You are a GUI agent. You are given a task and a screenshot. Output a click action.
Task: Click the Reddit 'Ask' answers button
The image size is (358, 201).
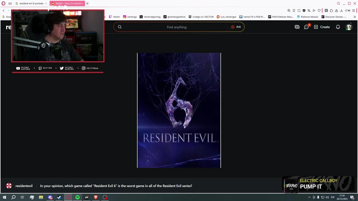click(x=236, y=27)
